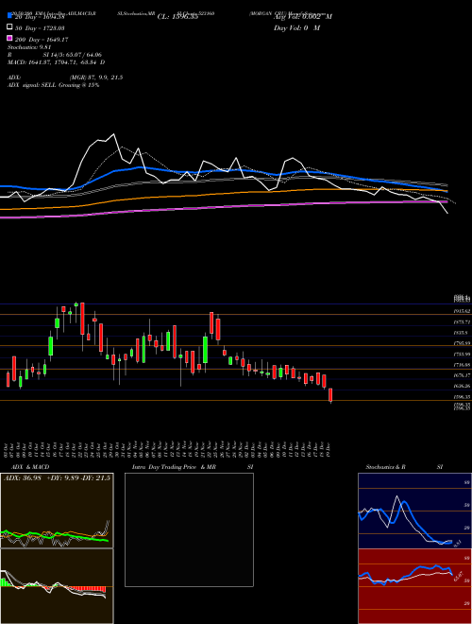Click the red RSI chart panel
This screenshot has width=472, height=624.
(x=414, y=586)
